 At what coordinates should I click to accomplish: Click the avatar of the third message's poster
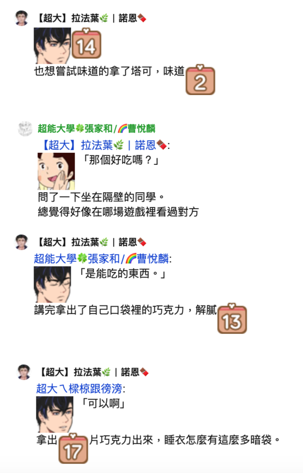pos(22,242)
